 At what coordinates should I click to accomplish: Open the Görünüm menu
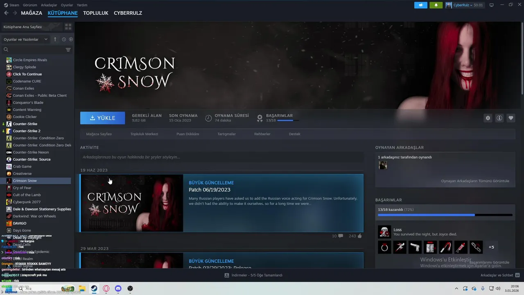[30, 5]
